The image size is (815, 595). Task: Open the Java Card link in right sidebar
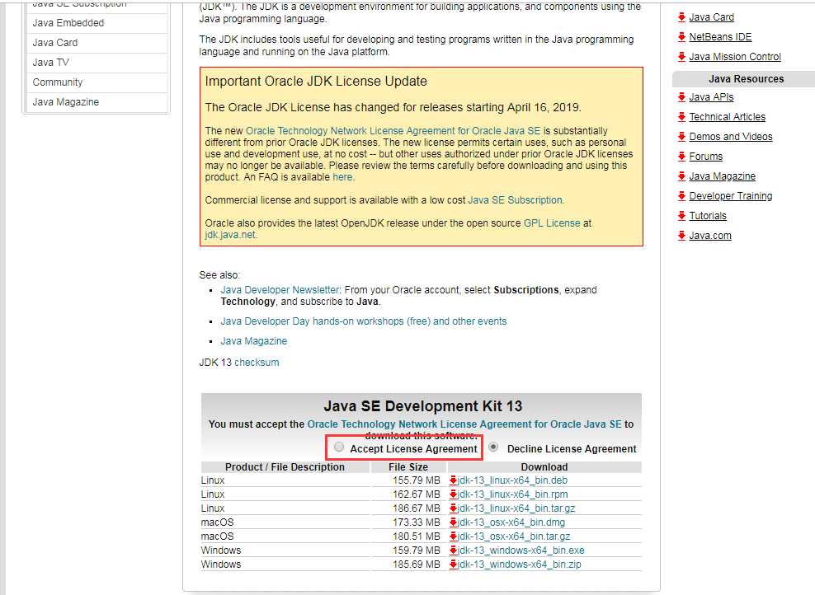point(712,17)
